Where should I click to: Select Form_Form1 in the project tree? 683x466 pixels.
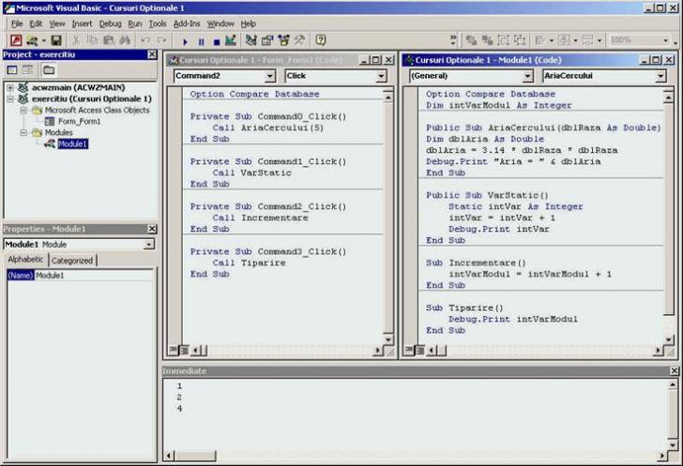pyautogui.click(x=79, y=122)
